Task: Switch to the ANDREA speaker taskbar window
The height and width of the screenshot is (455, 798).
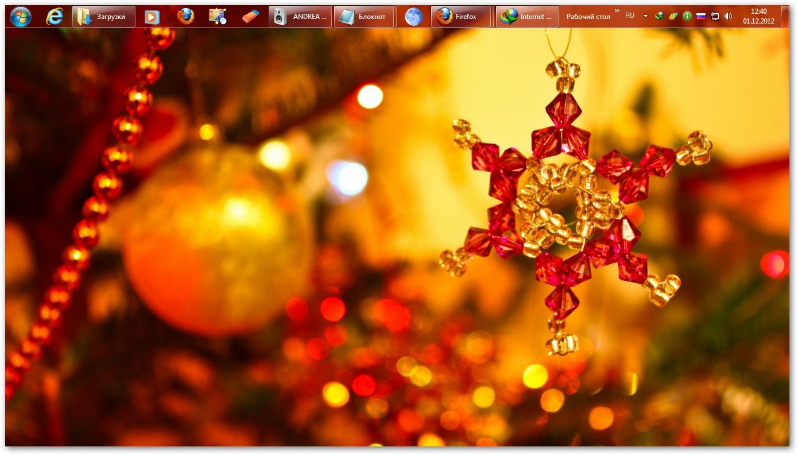Action: pyautogui.click(x=300, y=17)
